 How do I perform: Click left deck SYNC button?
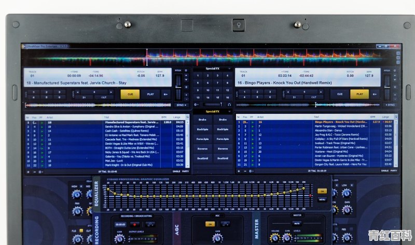click(181, 105)
